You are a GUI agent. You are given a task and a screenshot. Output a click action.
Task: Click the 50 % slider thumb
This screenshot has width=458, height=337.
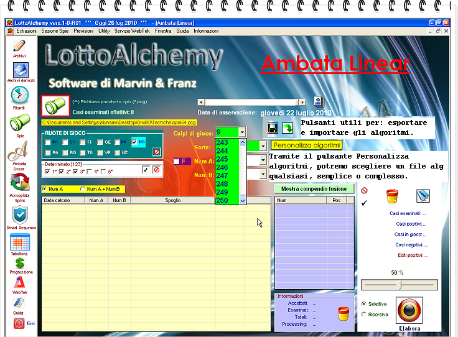pyautogui.click(x=401, y=285)
